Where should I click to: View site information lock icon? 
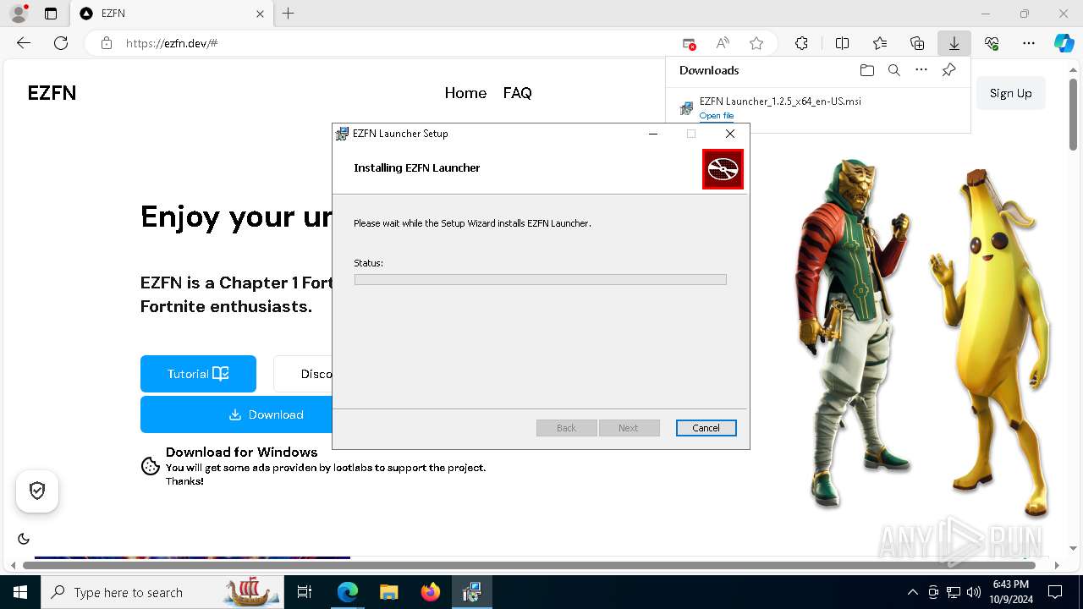tap(106, 43)
